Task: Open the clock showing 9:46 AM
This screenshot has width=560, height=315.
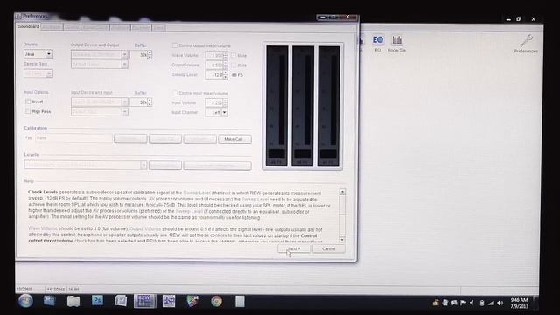Action: [x=519, y=304]
